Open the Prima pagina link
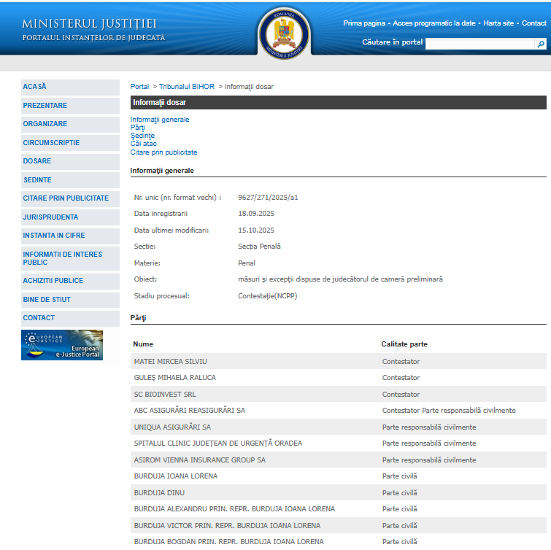Image resolution: width=551 pixels, height=550 pixels. pos(363,23)
